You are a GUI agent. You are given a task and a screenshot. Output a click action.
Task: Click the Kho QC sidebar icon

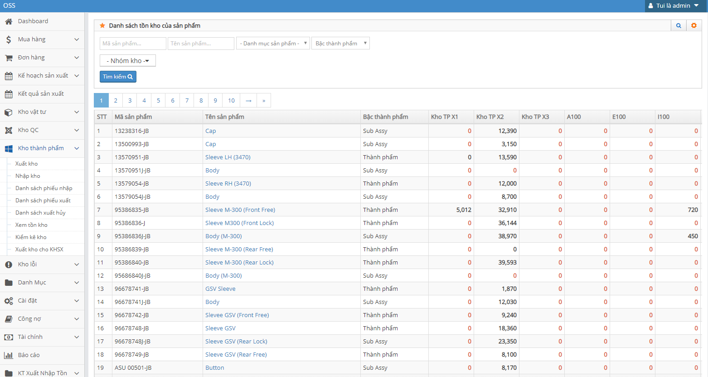click(x=9, y=130)
